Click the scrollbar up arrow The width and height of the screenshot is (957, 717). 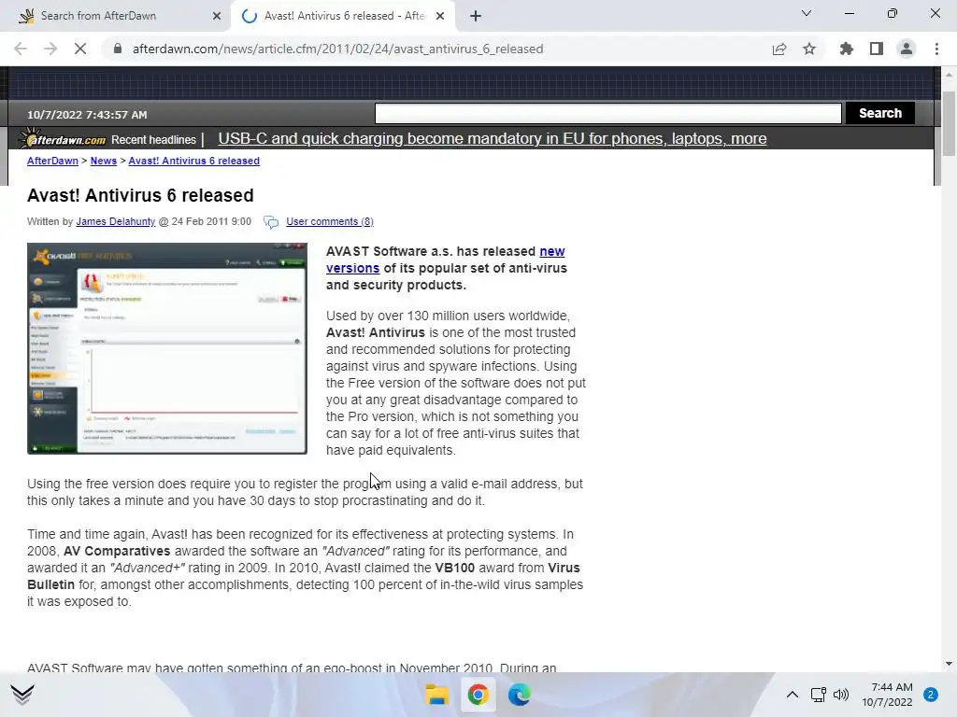[949, 75]
